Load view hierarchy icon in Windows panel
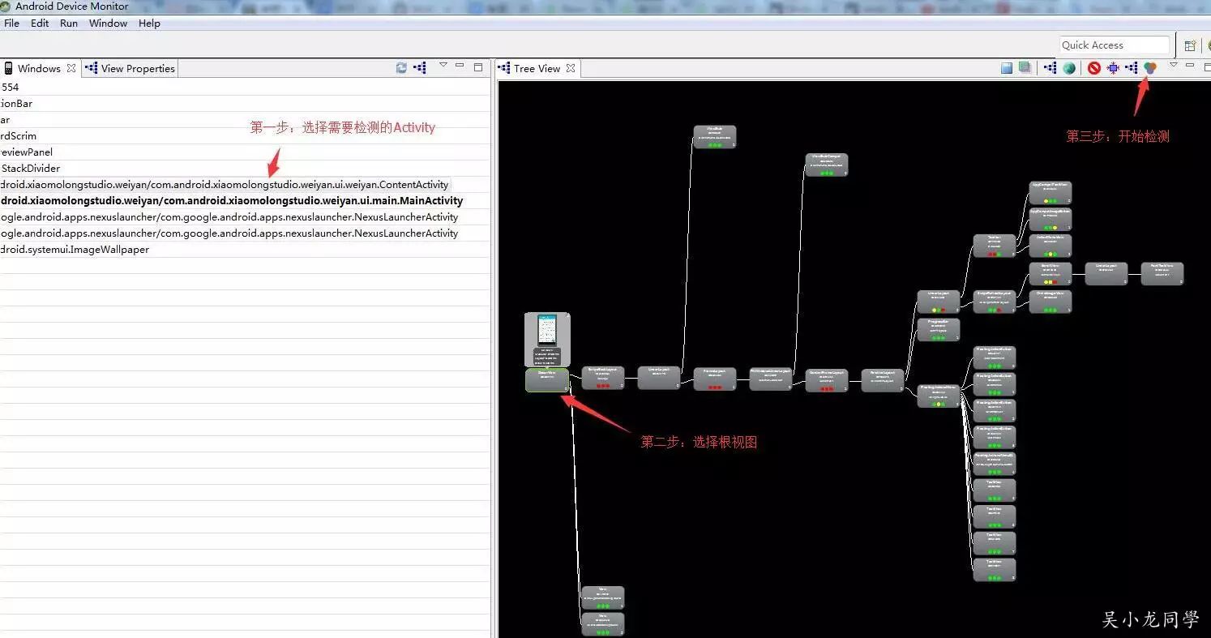 420,68
